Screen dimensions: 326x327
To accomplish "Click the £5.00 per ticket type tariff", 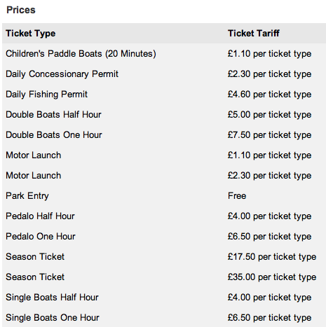I will click(x=270, y=115).
